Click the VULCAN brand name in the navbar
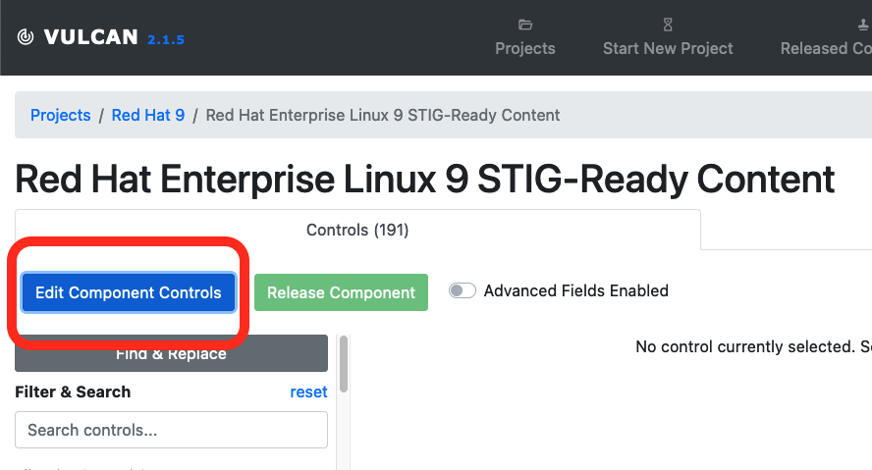This screenshot has width=872, height=470. pos(91,38)
